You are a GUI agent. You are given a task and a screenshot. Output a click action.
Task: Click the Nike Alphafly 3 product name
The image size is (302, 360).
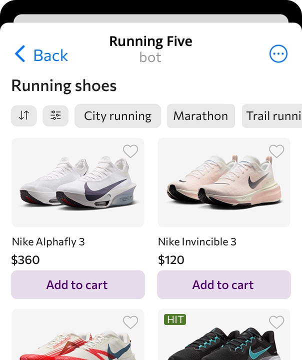point(48,242)
